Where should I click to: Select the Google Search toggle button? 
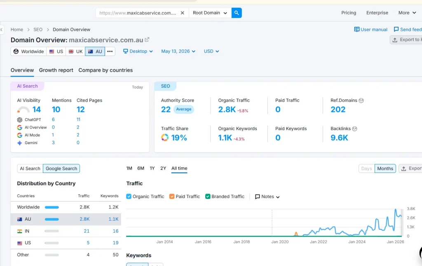pos(61,168)
